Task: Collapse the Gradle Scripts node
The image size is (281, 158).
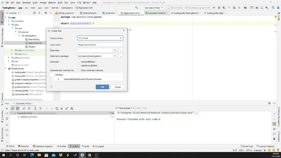Action: coord(6,68)
